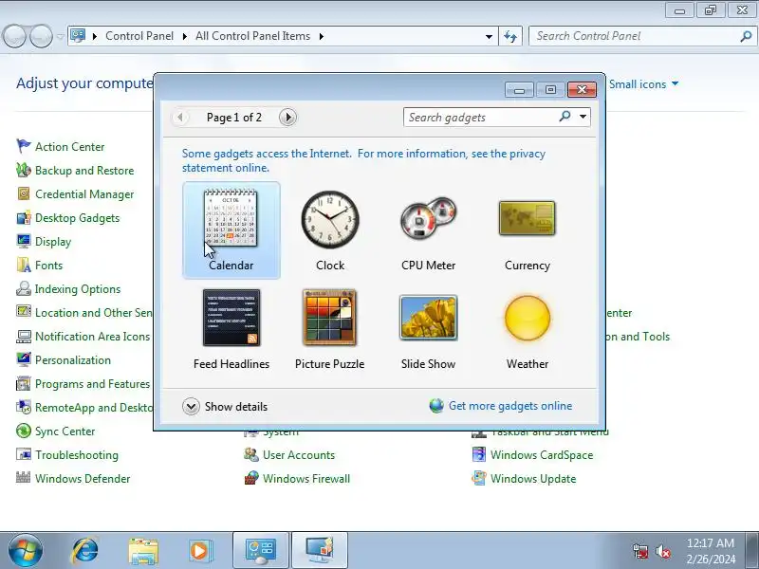This screenshot has width=759, height=569.
Task: Expand arrow after Control Panel breadcrumb
Action: coord(185,36)
